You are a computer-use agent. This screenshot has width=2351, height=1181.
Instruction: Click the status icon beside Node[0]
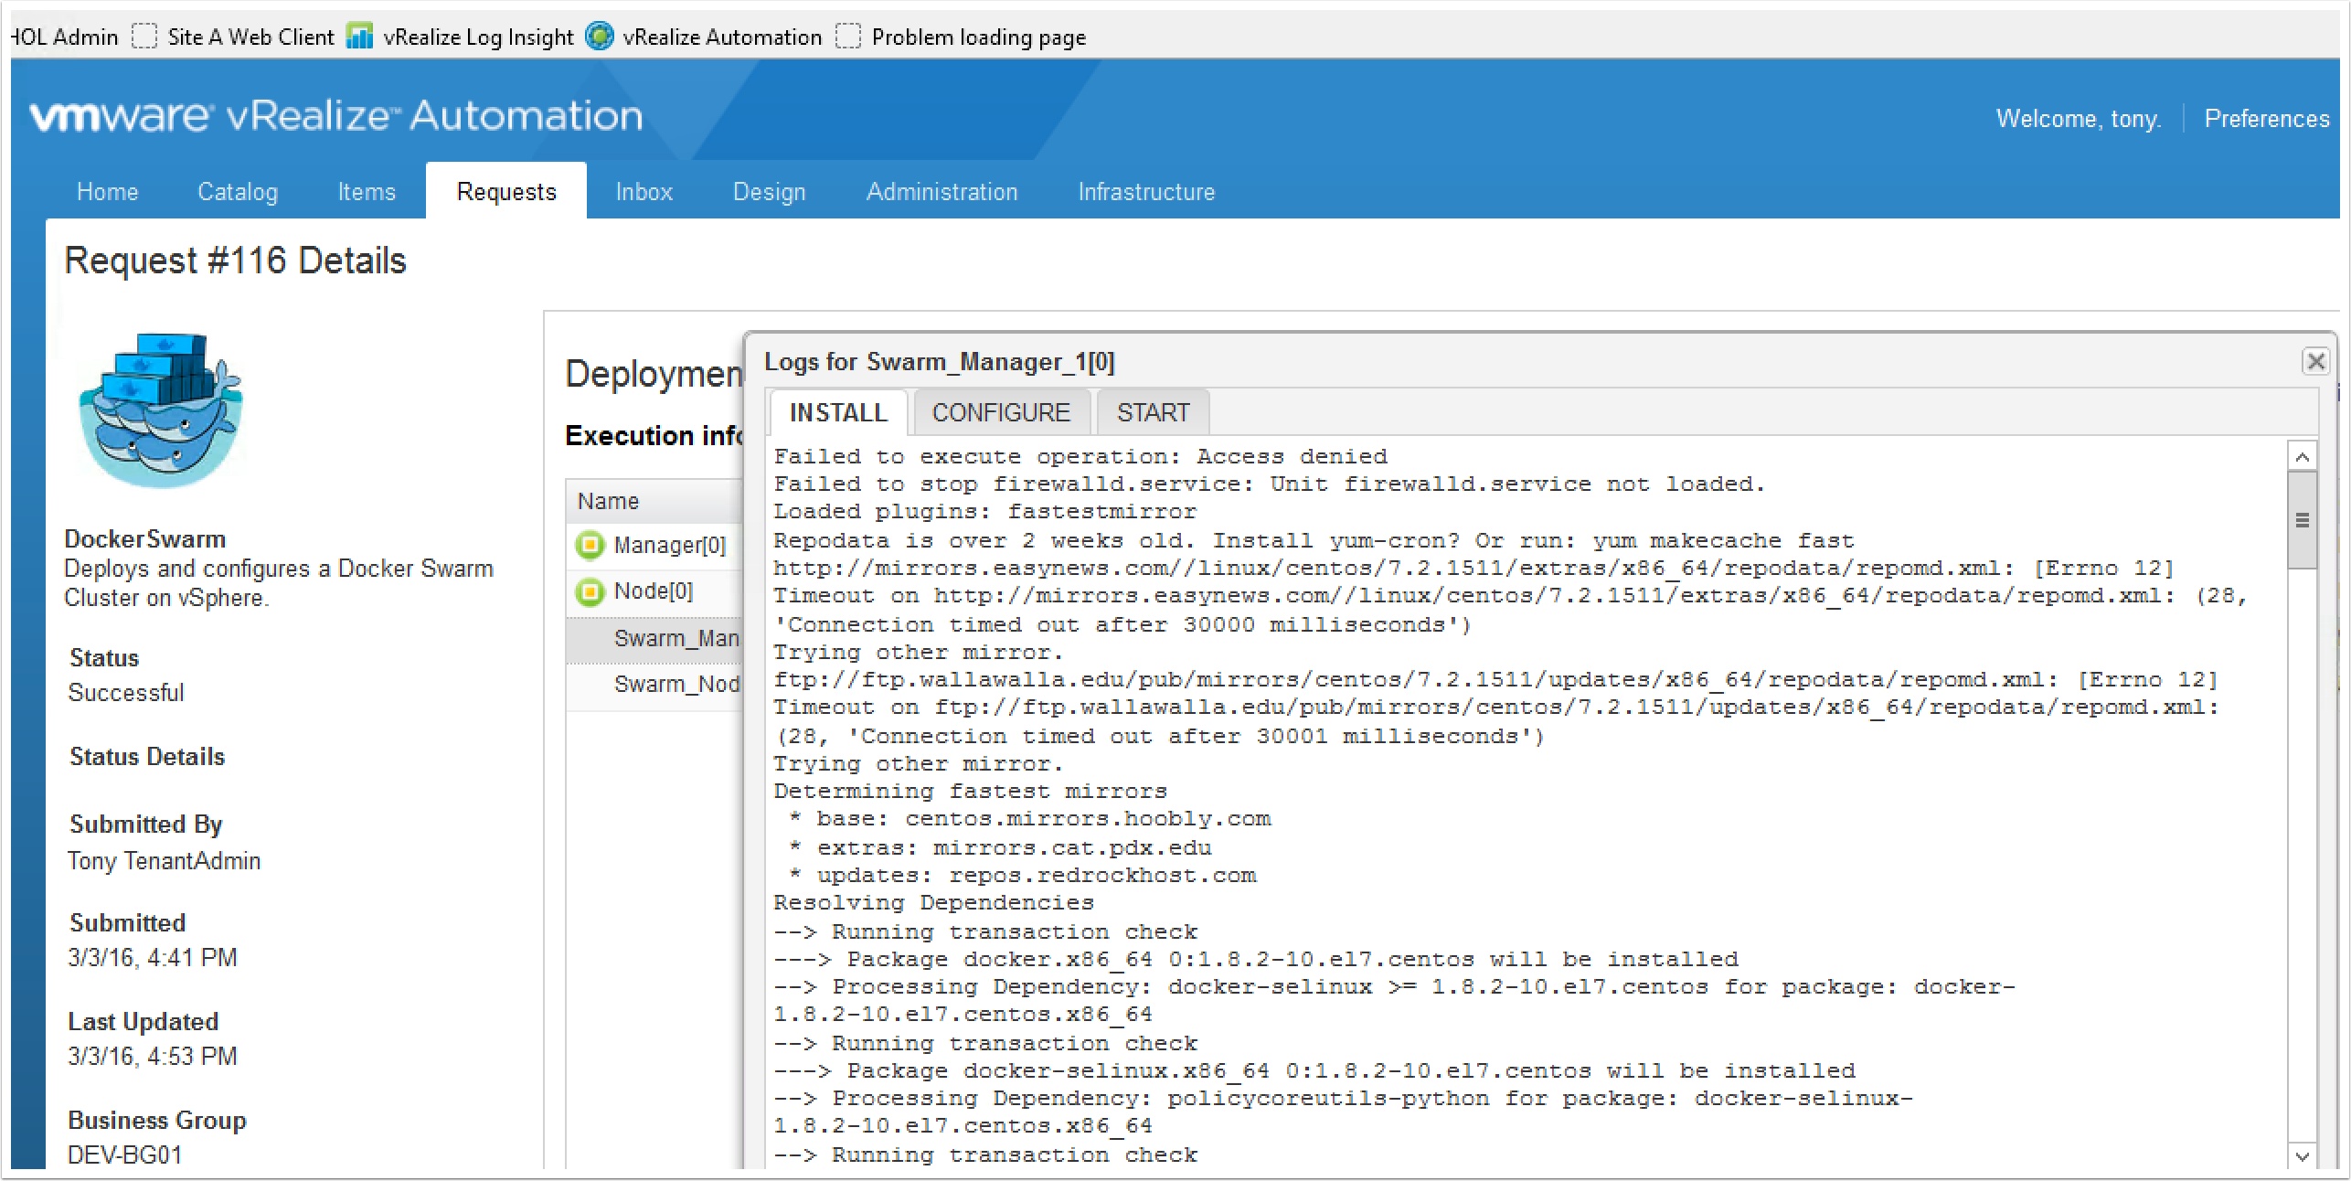click(590, 592)
